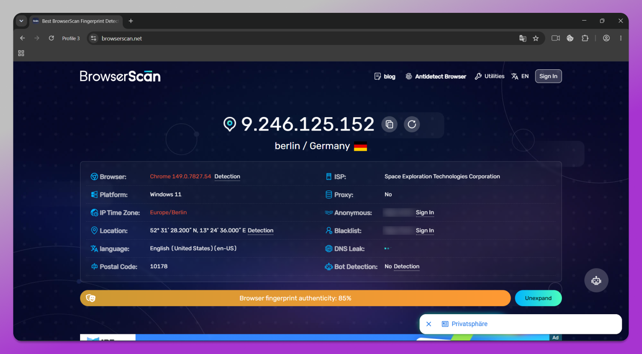Open the blog link in the header
Screen dimensions: 642x354
pos(385,76)
